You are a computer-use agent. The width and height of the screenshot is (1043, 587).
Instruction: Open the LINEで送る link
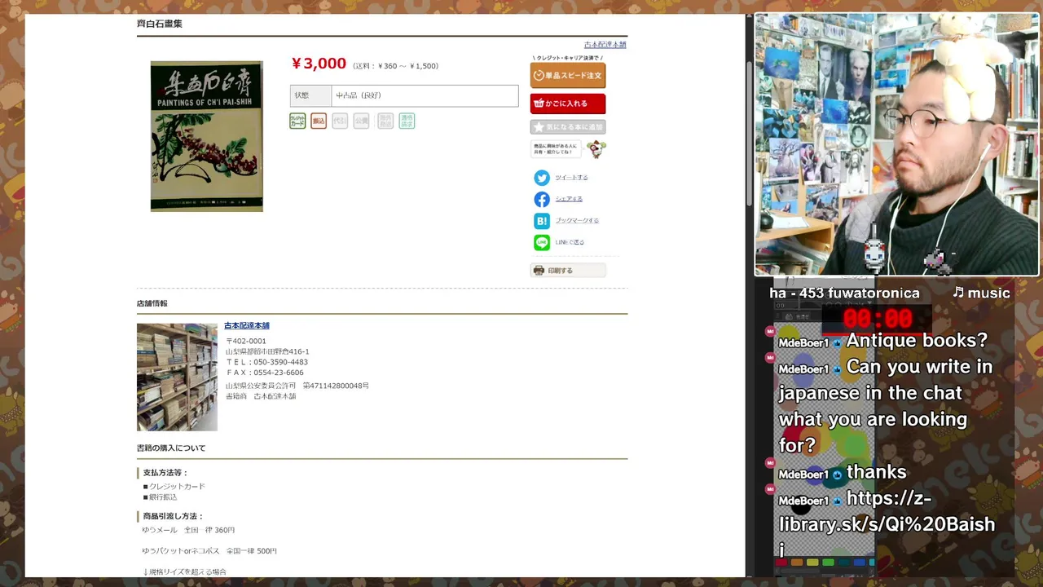point(570,242)
